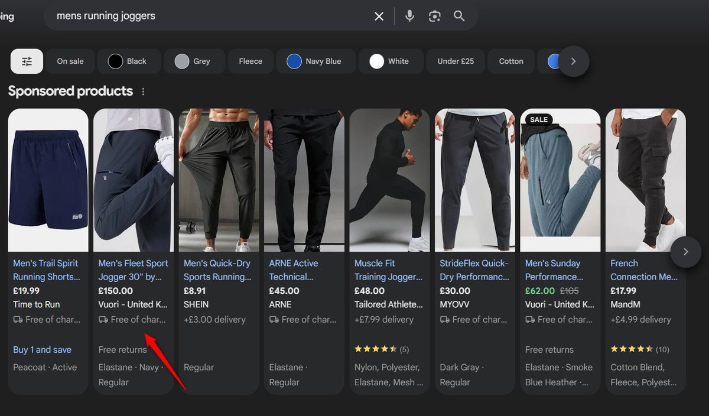Click the blue SALE jogger image
Viewport: 709px width, 416px height.
pos(560,180)
